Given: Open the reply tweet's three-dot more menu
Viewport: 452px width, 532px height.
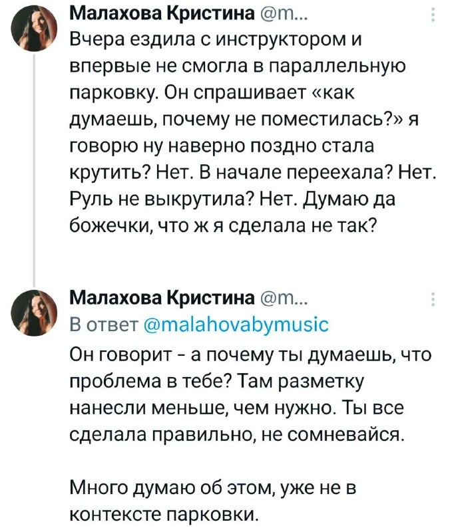Looking at the screenshot, I should click(434, 299).
